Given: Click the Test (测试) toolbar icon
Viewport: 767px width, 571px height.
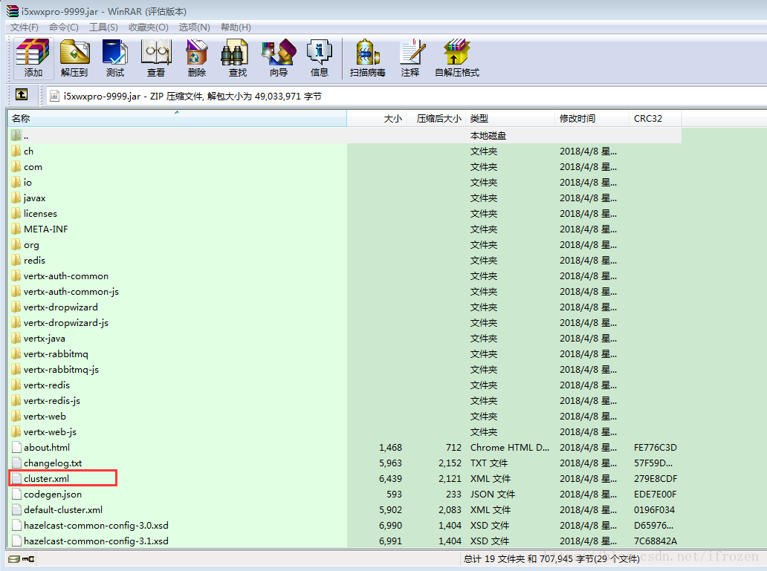Looking at the screenshot, I should coord(115,58).
